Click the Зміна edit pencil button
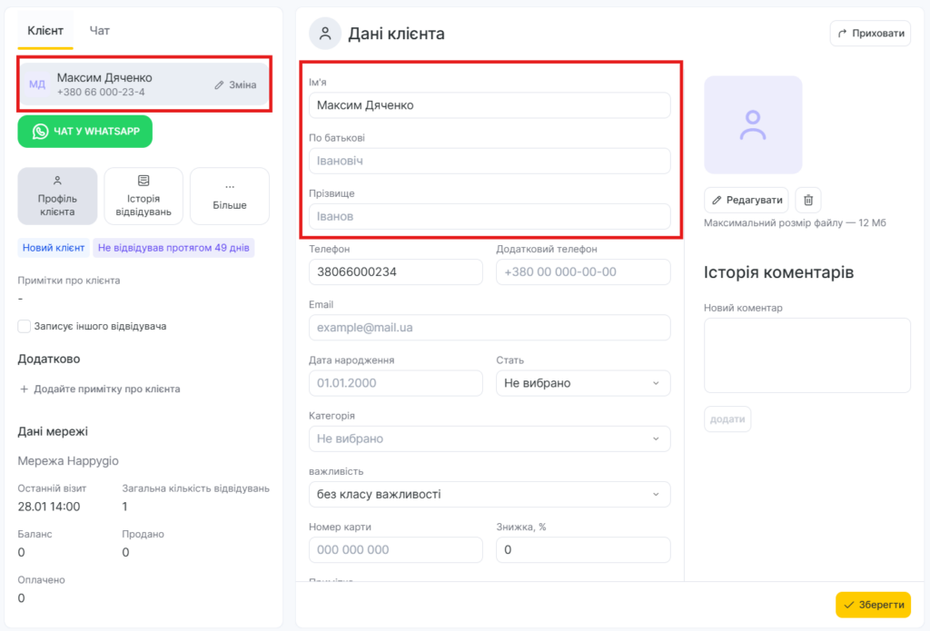930x631 pixels. click(235, 84)
